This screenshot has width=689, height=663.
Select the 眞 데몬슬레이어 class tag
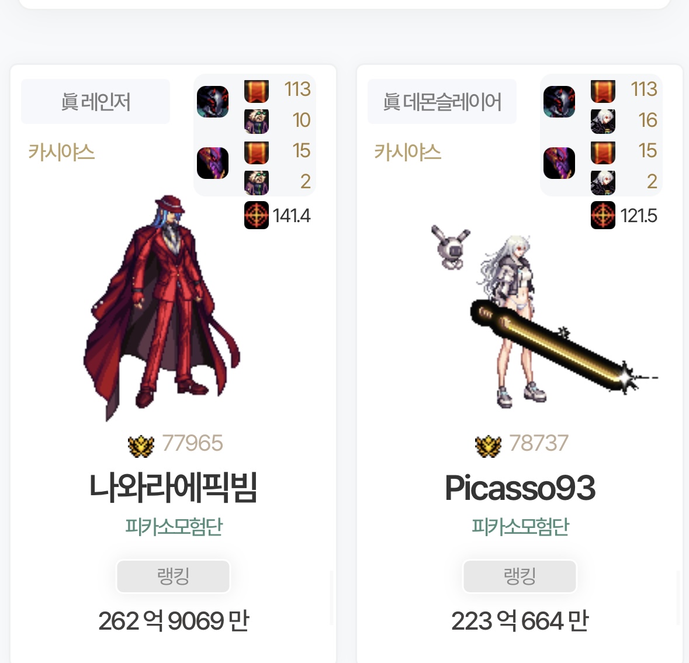[442, 102]
